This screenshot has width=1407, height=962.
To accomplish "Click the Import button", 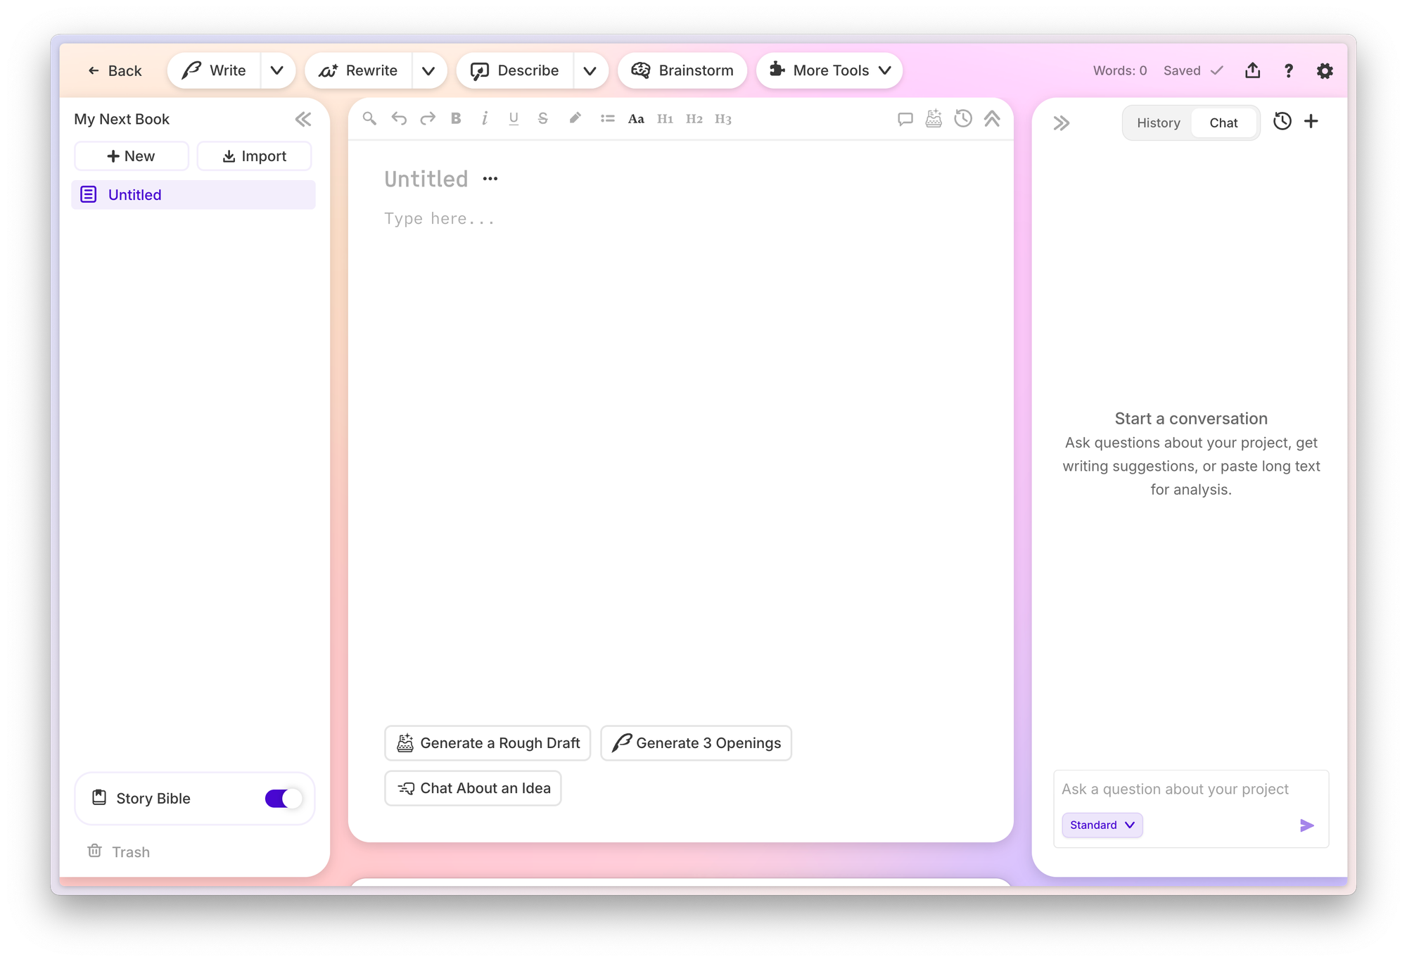I will pyautogui.click(x=255, y=156).
